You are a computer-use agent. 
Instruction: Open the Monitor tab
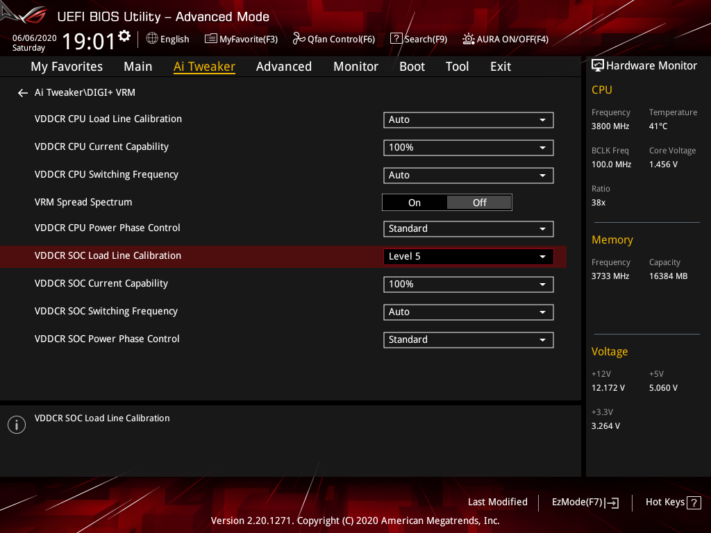pos(355,67)
